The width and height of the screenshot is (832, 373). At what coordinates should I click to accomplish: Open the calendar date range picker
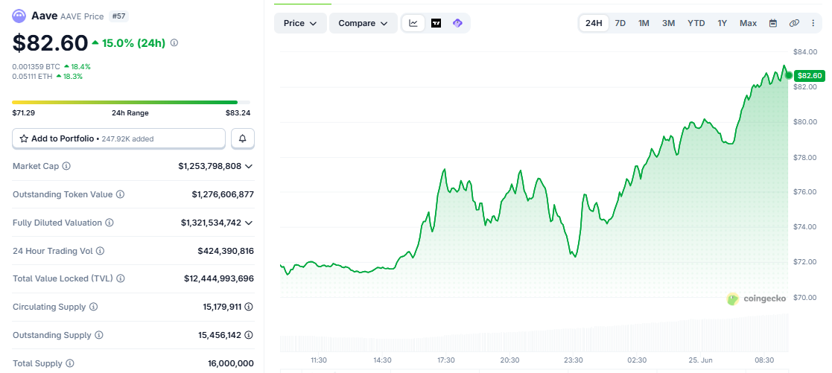click(x=773, y=23)
